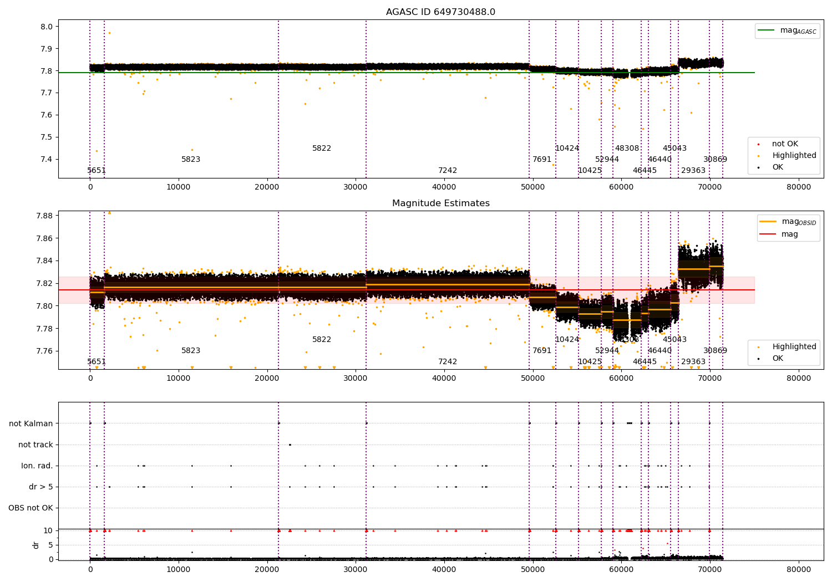Click the 'dr > 5' row label
Screen dimensions: 832x582
41,487
